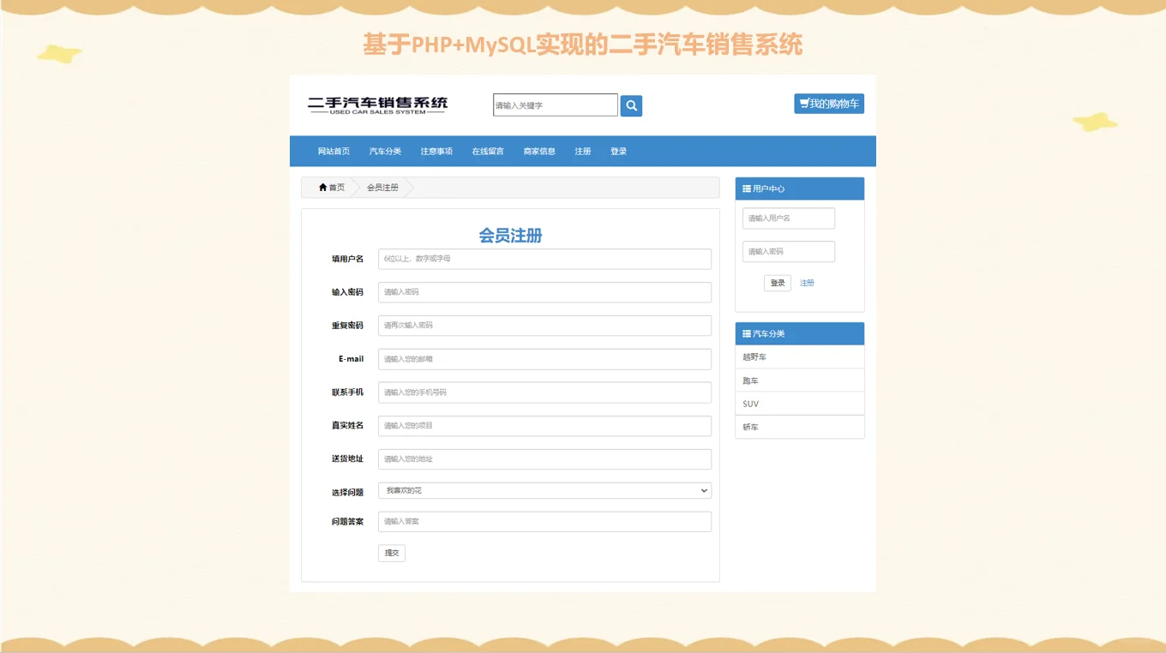Image resolution: width=1166 pixels, height=653 pixels.
Task: Open the SUV category listing
Action: click(x=749, y=404)
